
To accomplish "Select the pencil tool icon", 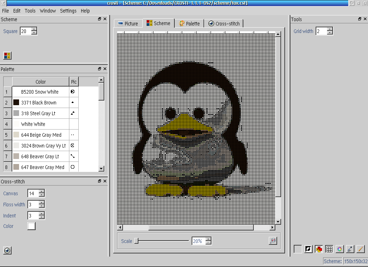I will (360, 249).
